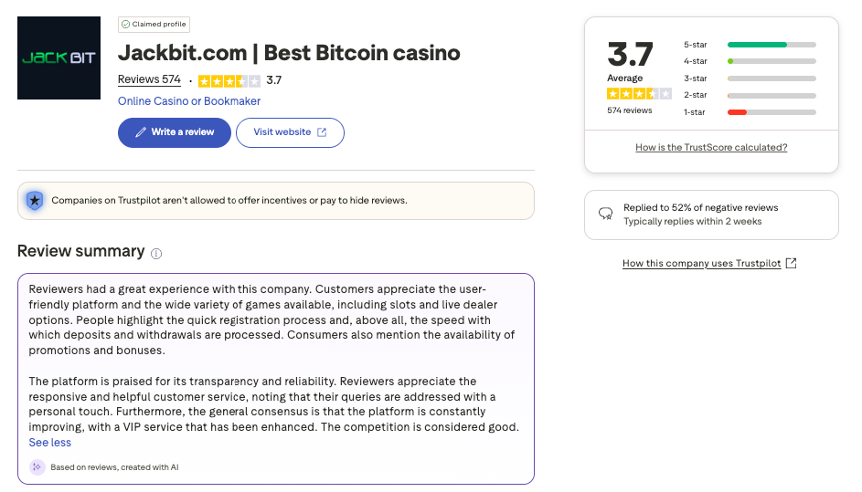Click the Visit website button

[289, 132]
